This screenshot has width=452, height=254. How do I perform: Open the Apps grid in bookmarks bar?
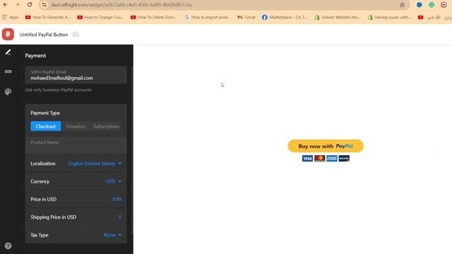click(x=10, y=17)
